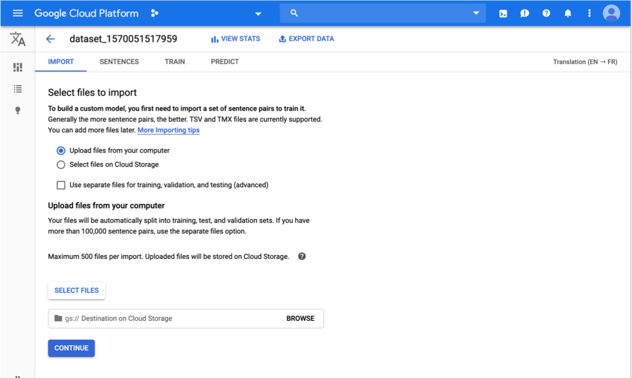Show the tooltip beside Cloud Storage note
This screenshot has width=632, height=378.
pyautogui.click(x=302, y=256)
